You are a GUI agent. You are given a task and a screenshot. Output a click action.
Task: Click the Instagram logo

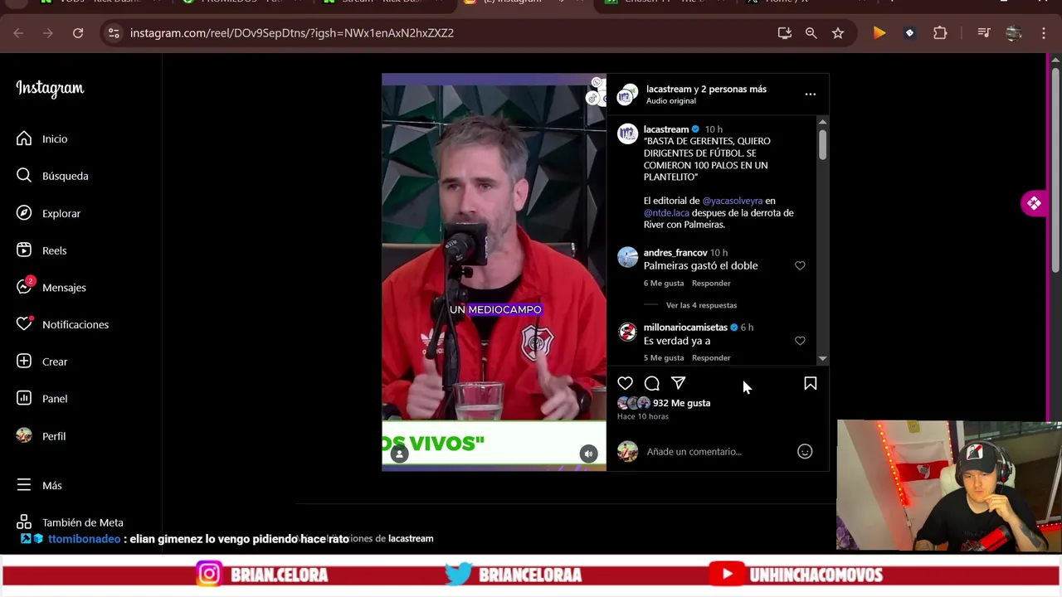click(x=50, y=89)
